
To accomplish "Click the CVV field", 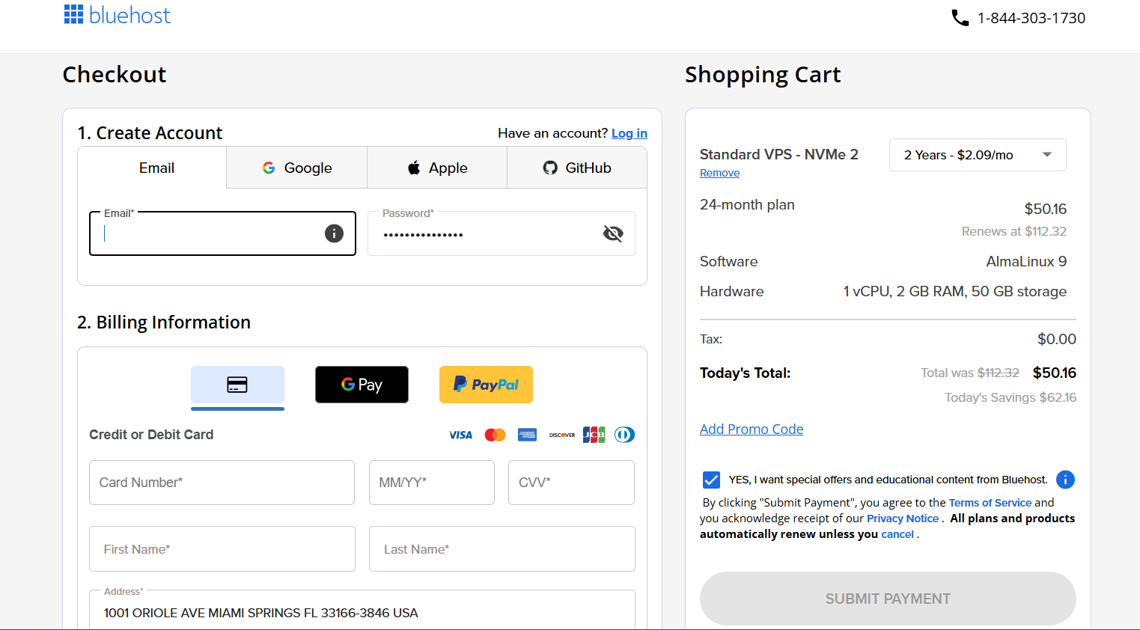I will 571,483.
